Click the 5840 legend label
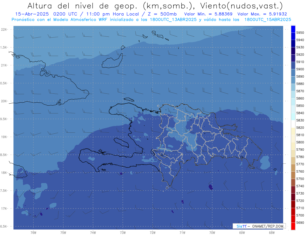 300,113
